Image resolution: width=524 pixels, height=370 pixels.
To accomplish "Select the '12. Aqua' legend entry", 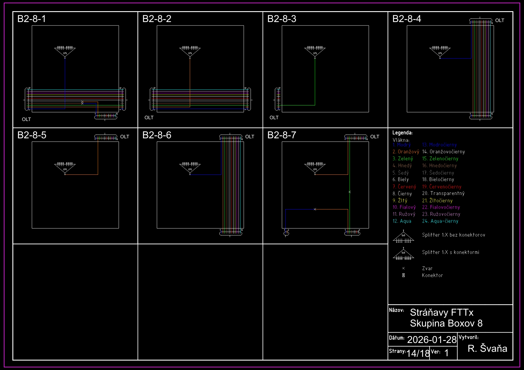I will point(402,221).
